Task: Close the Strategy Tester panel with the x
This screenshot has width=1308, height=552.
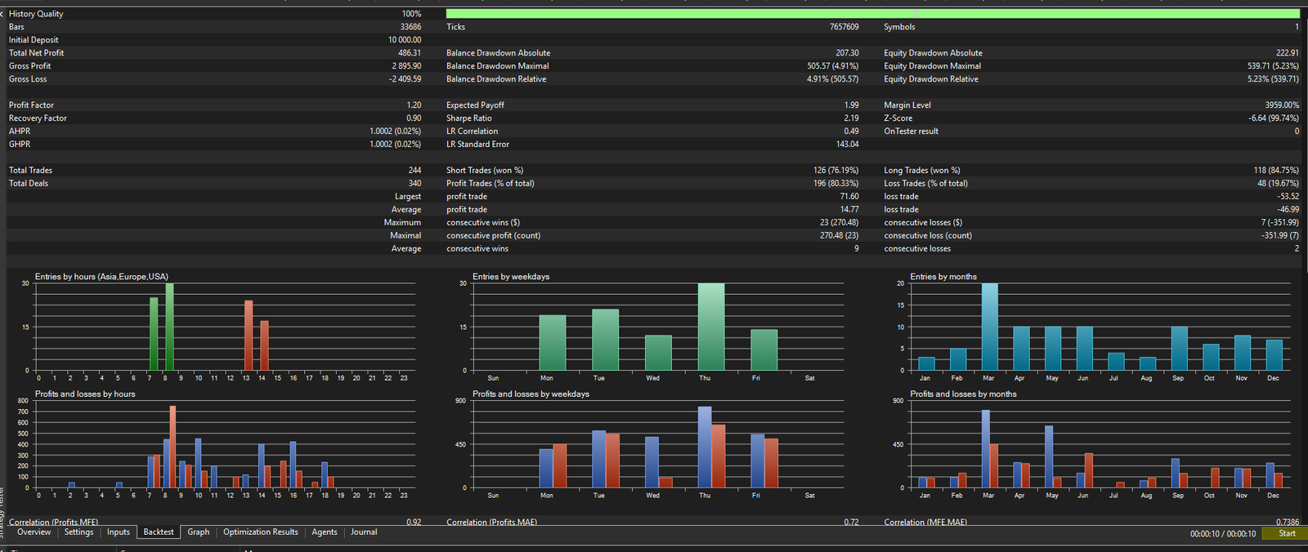Action: (x=2, y=14)
